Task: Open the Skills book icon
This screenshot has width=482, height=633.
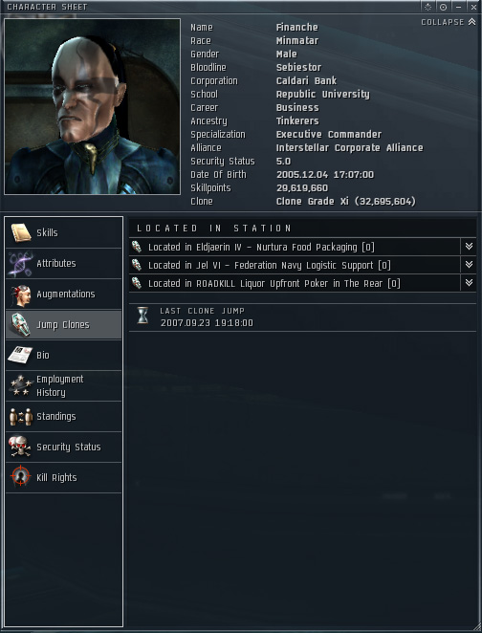Action: pos(21,233)
